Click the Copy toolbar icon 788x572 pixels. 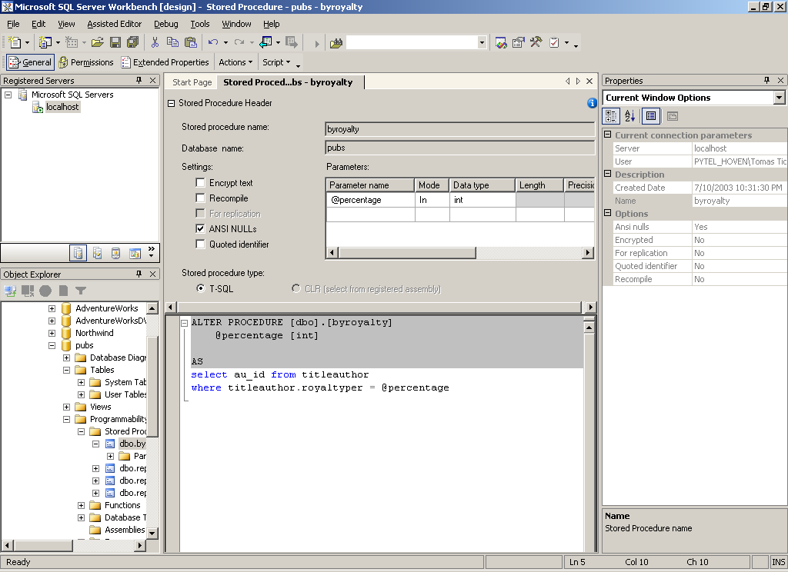(172, 43)
